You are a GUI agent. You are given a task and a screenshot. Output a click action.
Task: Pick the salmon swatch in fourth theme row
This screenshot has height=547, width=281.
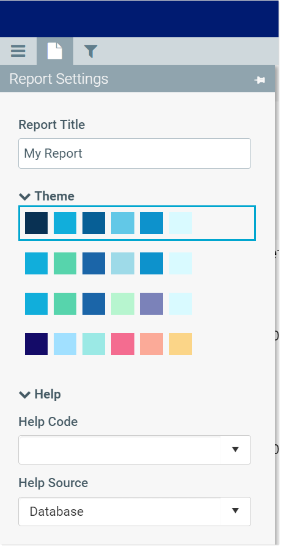coord(151,344)
